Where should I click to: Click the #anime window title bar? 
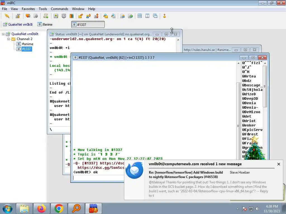point(207,50)
